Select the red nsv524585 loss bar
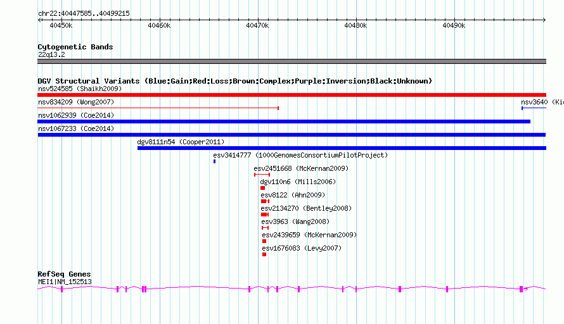The image size is (564, 324). pyautogui.click(x=292, y=95)
